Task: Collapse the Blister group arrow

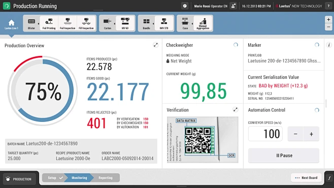Action: [x=39, y=24]
